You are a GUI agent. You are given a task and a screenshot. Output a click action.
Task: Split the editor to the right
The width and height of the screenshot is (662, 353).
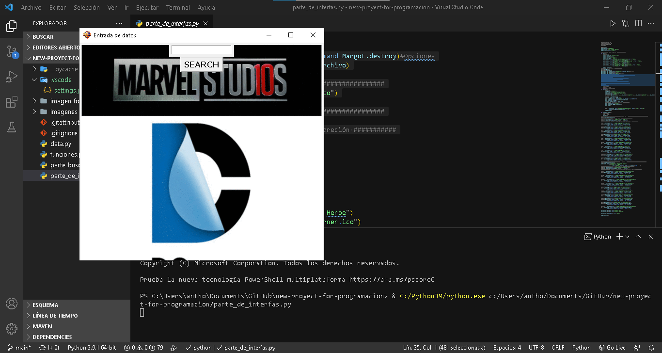pos(638,23)
